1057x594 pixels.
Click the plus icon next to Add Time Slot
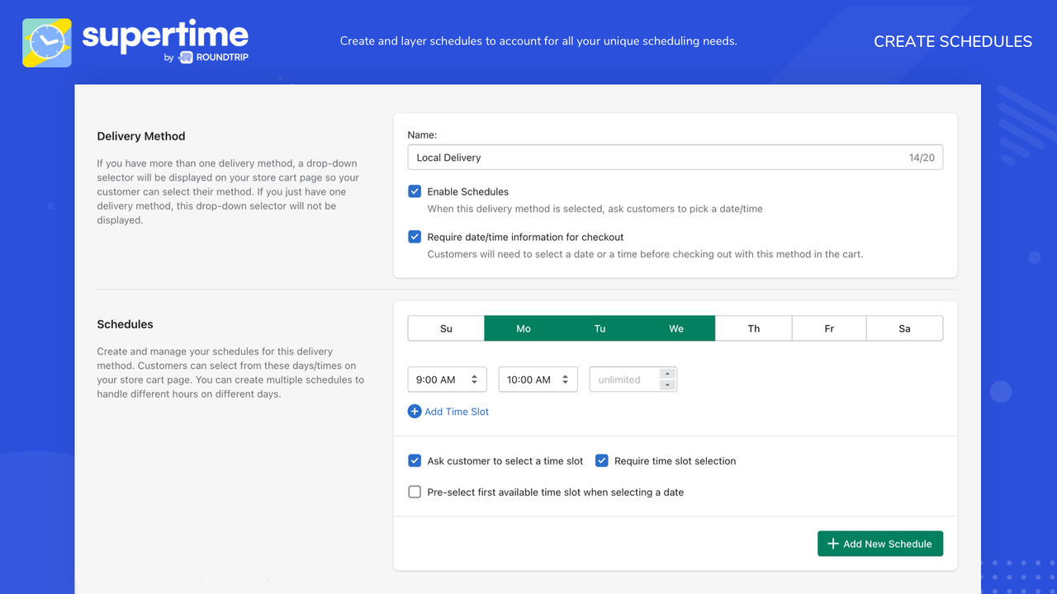tap(415, 411)
